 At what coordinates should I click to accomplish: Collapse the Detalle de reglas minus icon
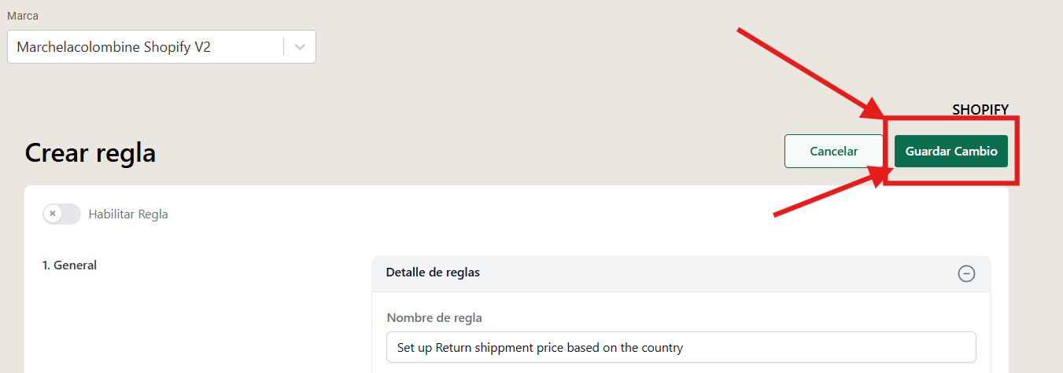click(x=966, y=273)
